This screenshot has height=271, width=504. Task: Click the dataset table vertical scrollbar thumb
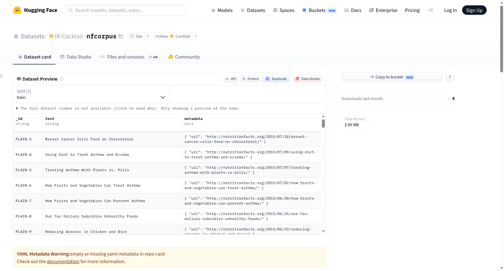pos(323,124)
